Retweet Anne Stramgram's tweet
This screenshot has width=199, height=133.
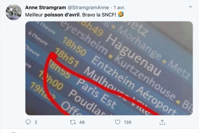(73, 122)
